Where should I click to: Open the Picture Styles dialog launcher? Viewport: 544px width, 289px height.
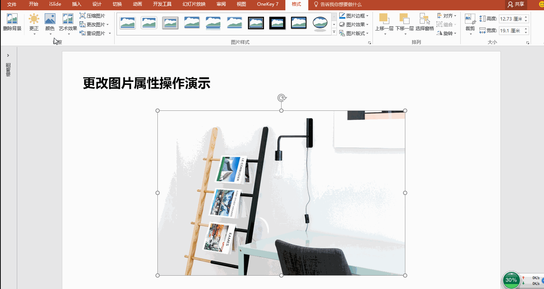(x=369, y=43)
